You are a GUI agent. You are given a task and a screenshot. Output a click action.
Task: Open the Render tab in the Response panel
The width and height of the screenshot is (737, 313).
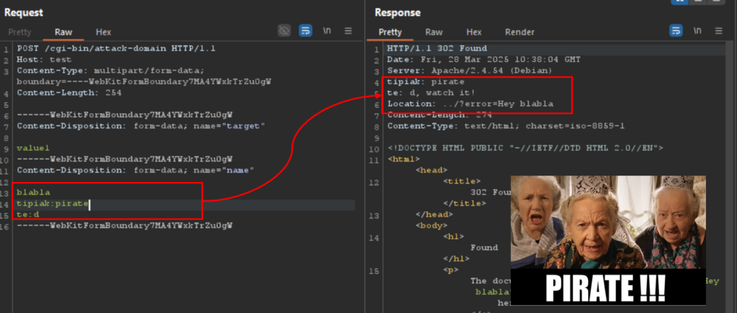(x=520, y=32)
